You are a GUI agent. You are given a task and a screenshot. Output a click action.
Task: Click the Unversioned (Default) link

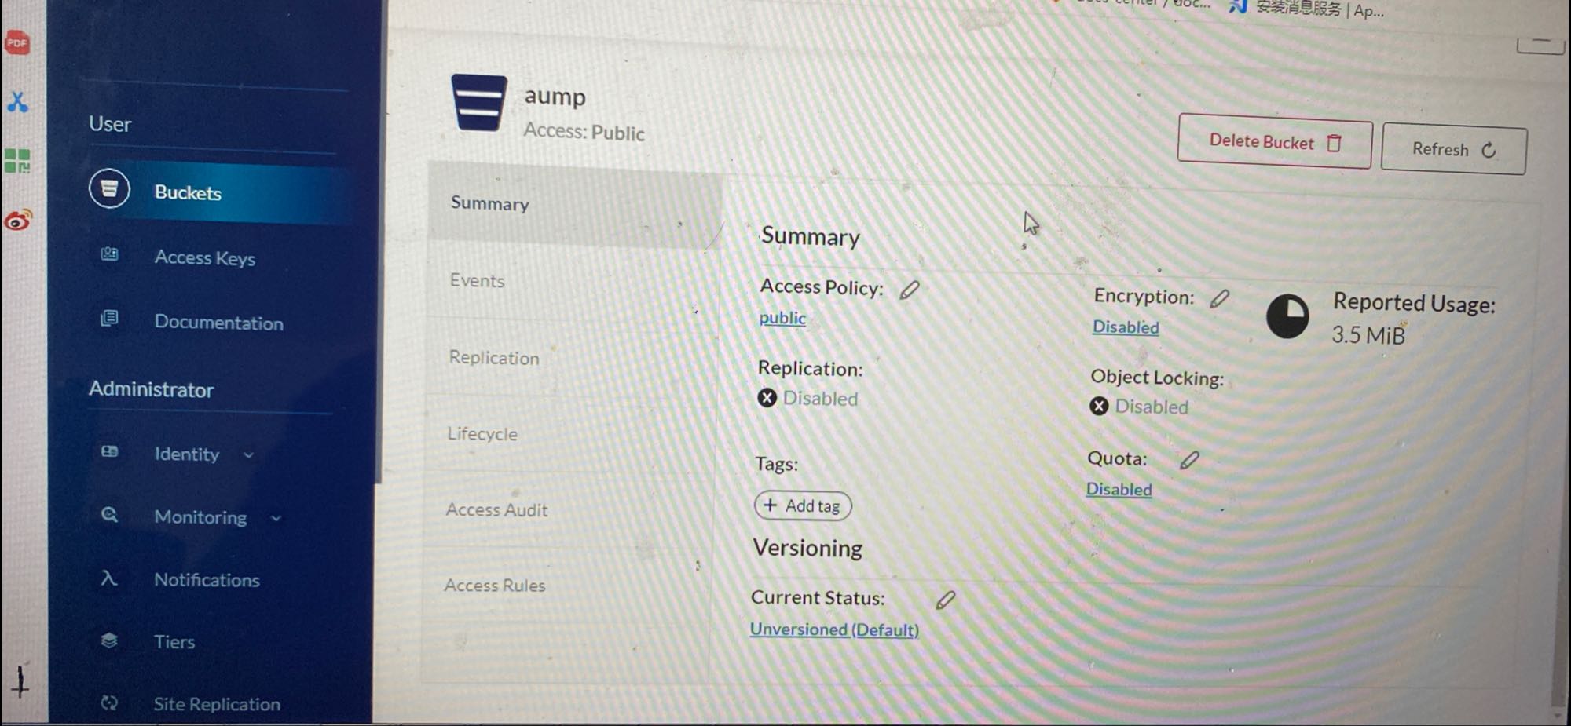point(834,629)
